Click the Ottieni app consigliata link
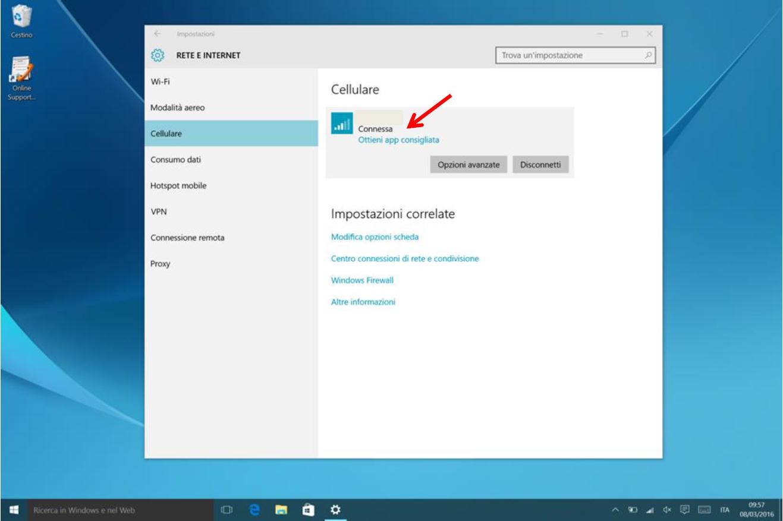The height and width of the screenshot is (521, 783). click(x=398, y=140)
